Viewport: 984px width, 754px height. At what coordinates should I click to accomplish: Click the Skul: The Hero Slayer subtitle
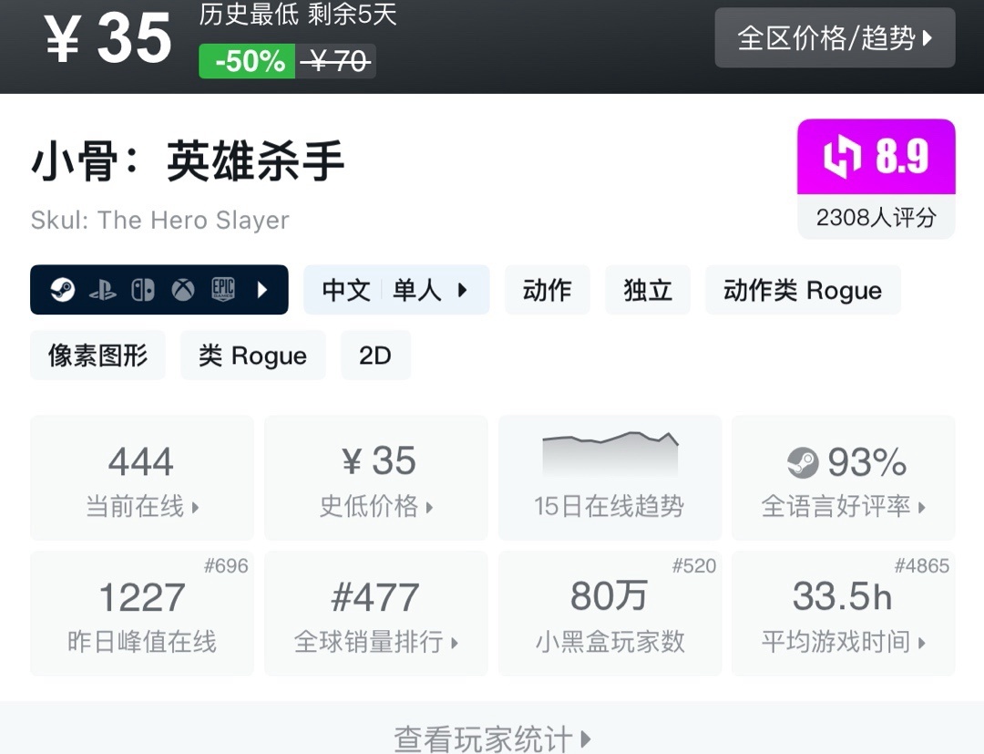(x=160, y=221)
